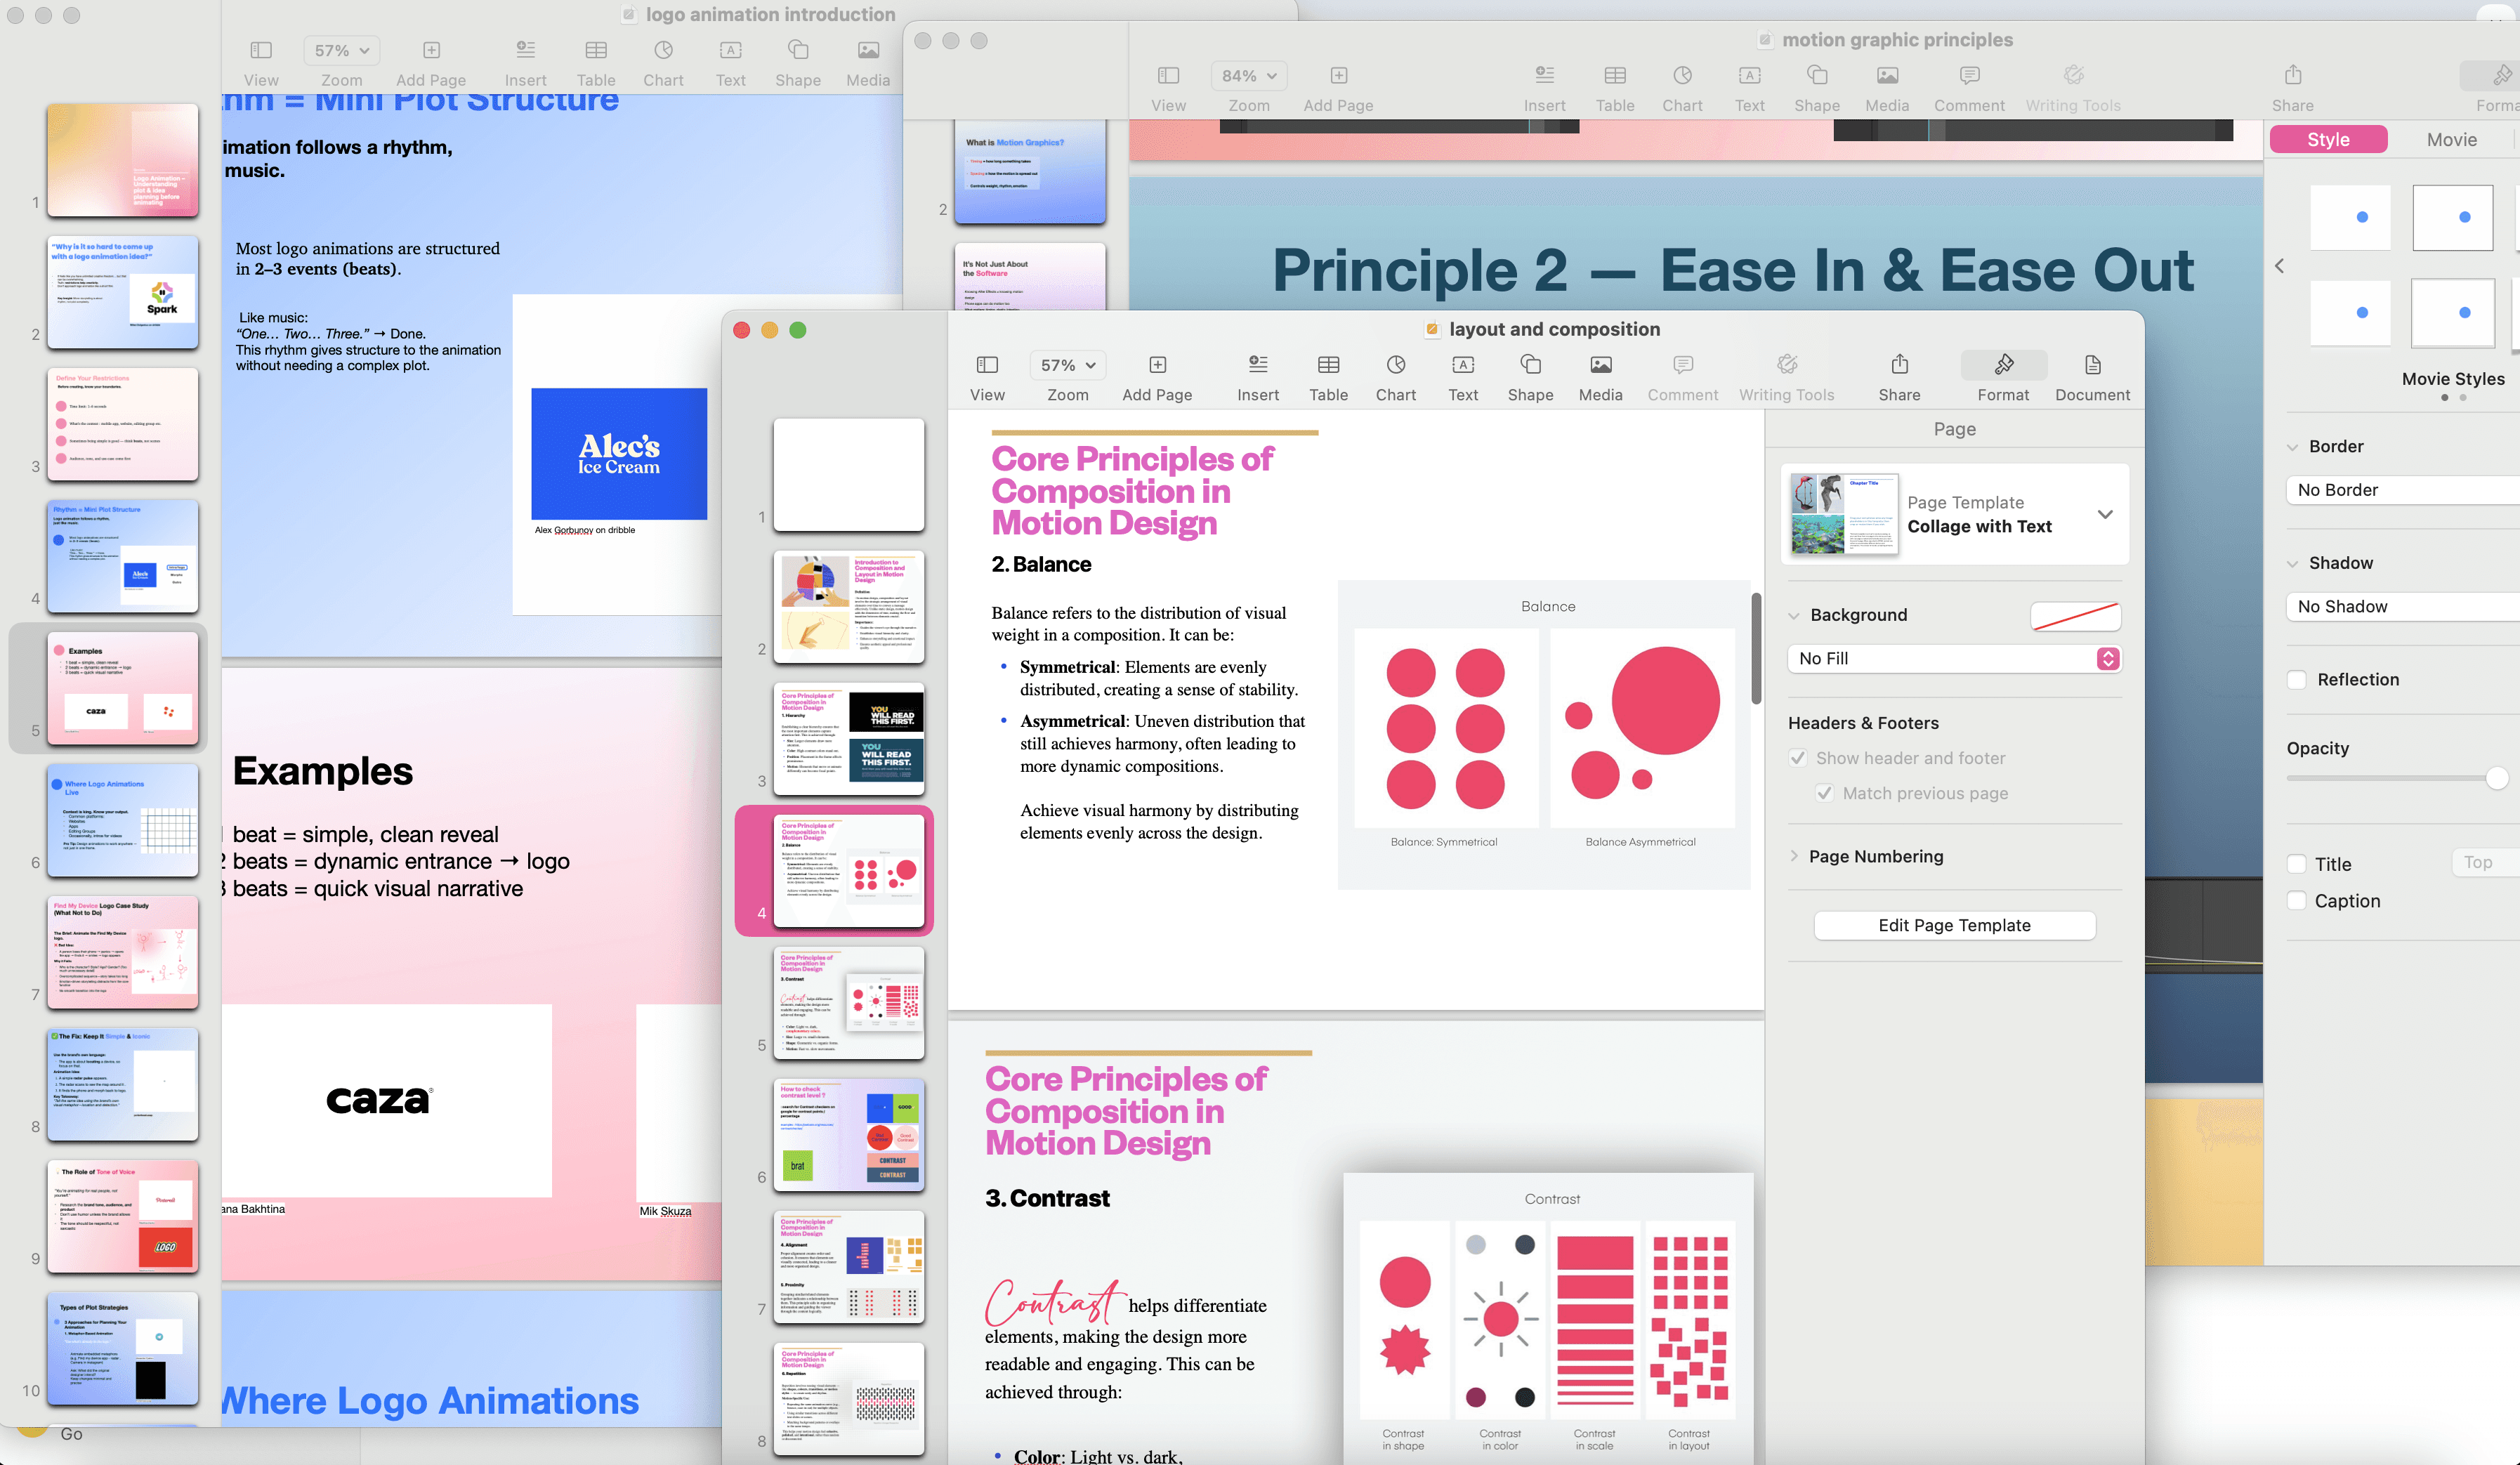The width and height of the screenshot is (2520, 1465).
Task: Select slide 9 thumbnail in logo animation introduction
Action: (122, 1216)
